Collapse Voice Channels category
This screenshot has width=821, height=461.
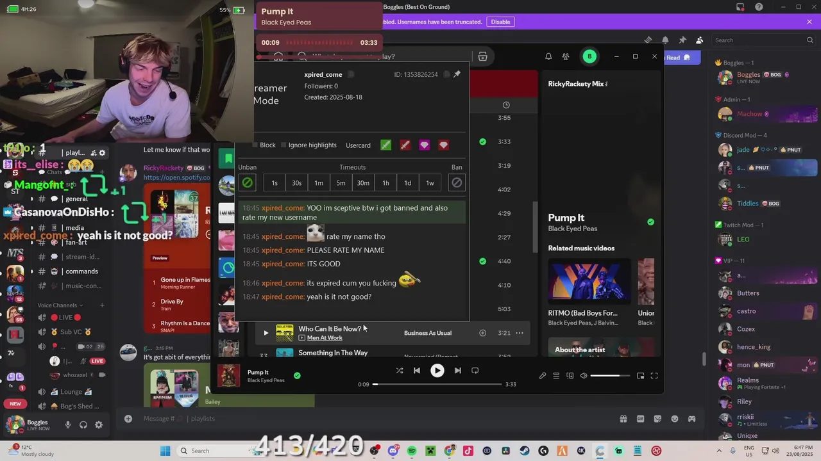coord(60,305)
